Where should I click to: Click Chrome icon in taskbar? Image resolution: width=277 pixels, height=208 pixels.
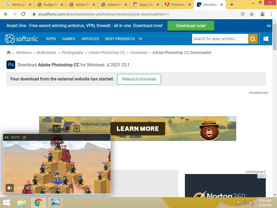pos(38,203)
